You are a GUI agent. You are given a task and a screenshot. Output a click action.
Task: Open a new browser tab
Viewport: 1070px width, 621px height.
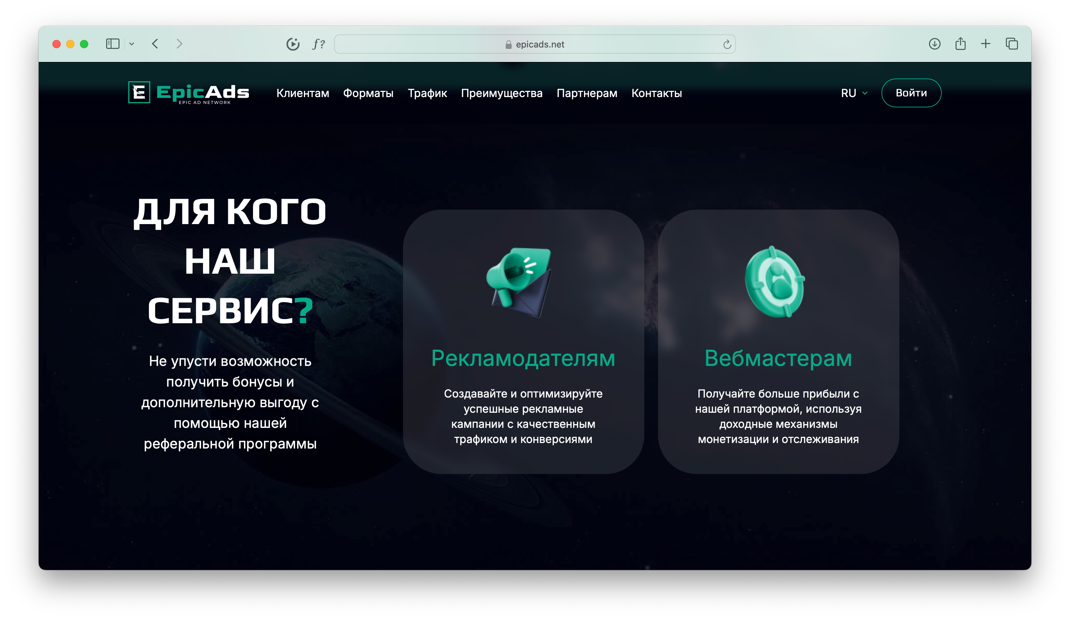pyautogui.click(x=986, y=44)
